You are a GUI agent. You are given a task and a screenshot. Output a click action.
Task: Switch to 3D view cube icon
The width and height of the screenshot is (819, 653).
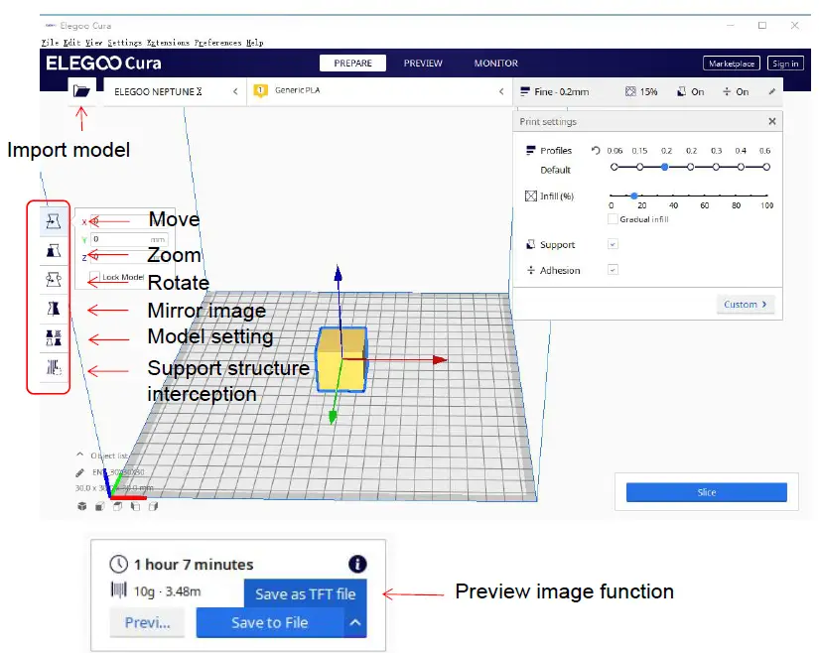click(82, 506)
